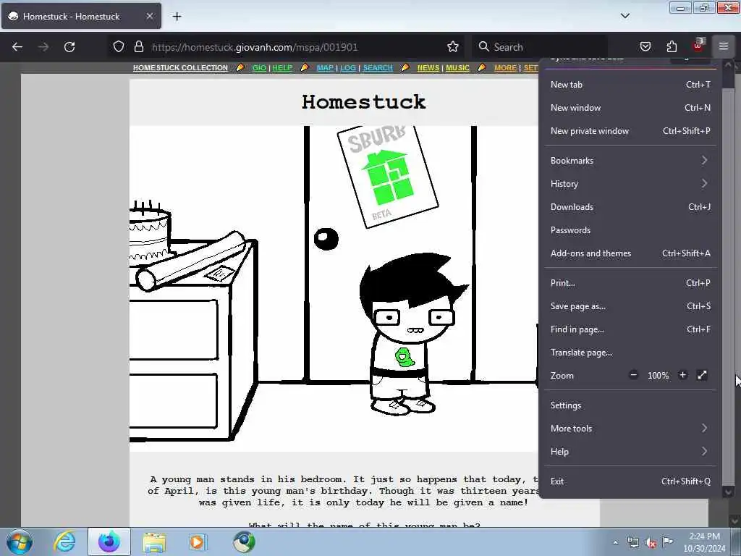Choose Exit from the menu

click(x=630, y=481)
